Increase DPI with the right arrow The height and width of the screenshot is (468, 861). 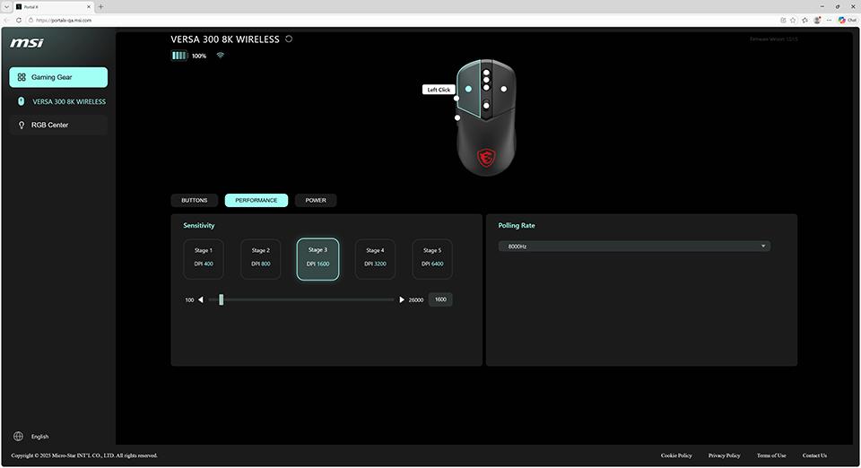402,299
